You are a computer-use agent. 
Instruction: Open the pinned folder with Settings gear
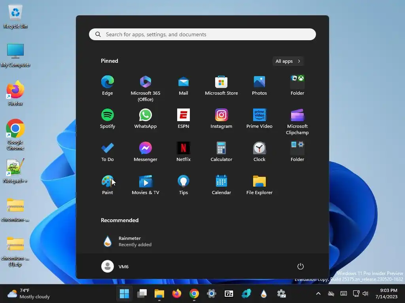click(x=297, y=152)
